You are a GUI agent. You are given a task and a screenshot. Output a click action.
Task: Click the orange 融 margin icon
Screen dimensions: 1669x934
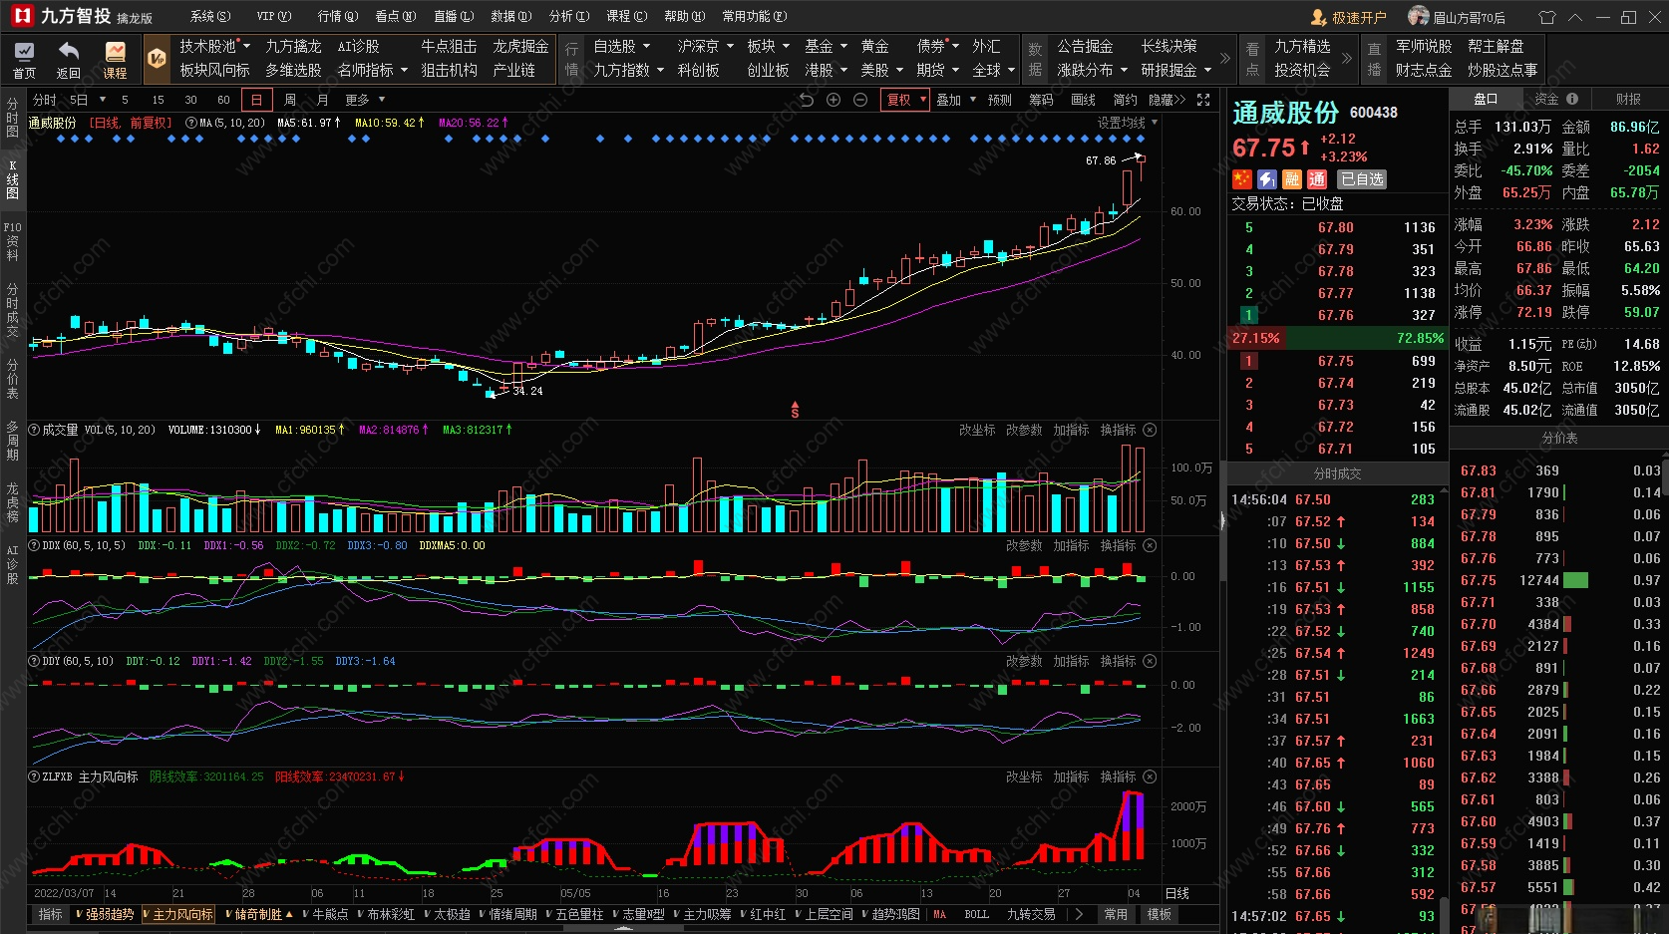1292,179
